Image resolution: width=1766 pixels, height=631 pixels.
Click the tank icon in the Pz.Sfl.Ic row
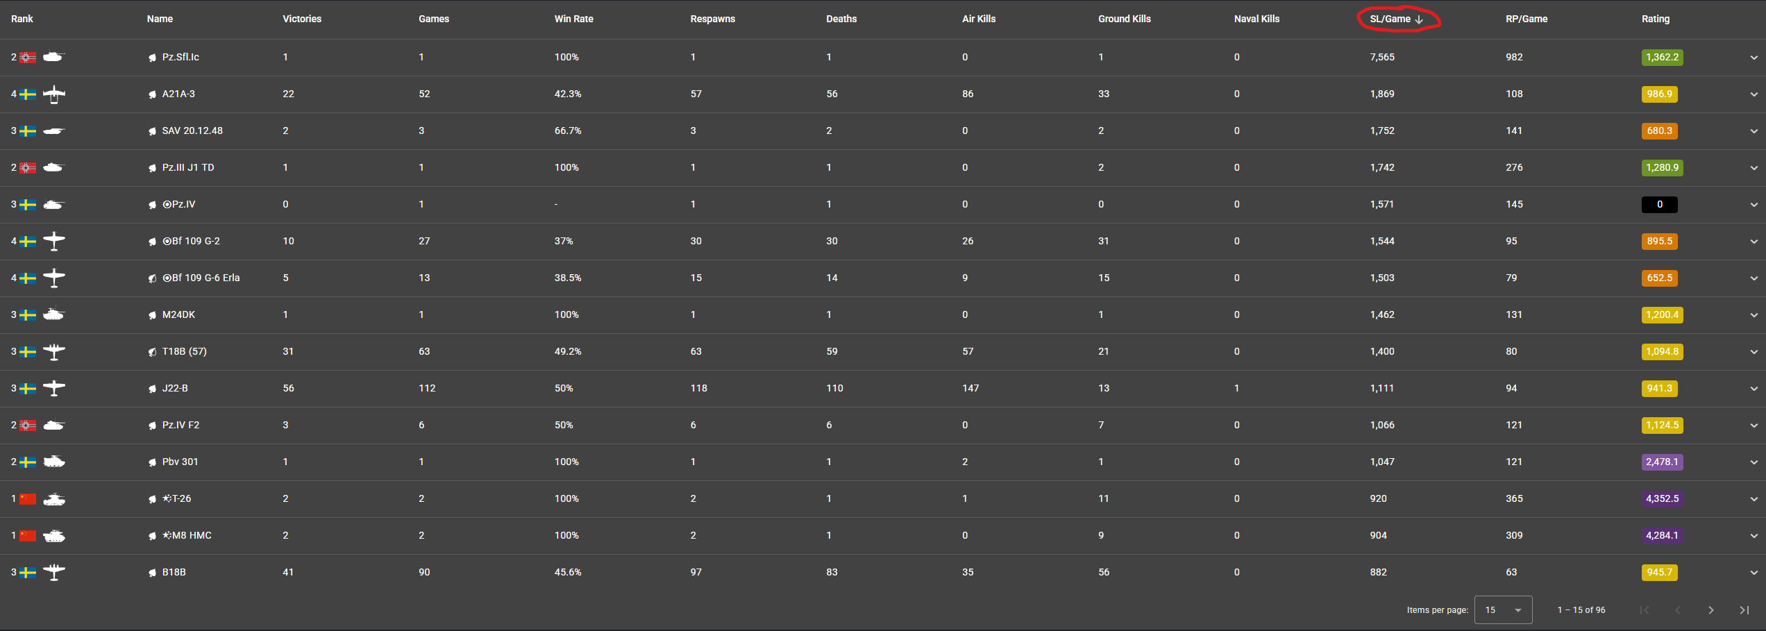tap(53, 57)
